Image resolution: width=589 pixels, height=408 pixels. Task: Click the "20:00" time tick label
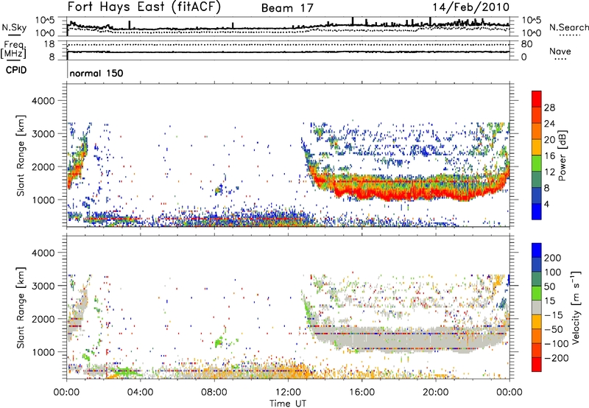pos(436,393)
